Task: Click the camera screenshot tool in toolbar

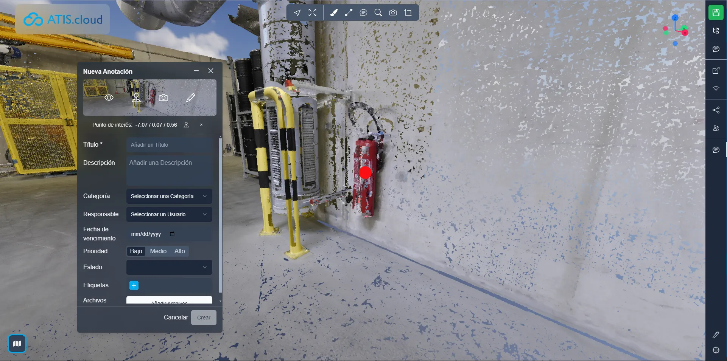Action: coord(393,13)
